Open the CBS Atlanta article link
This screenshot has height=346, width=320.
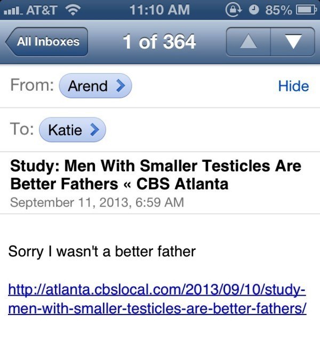157,300
